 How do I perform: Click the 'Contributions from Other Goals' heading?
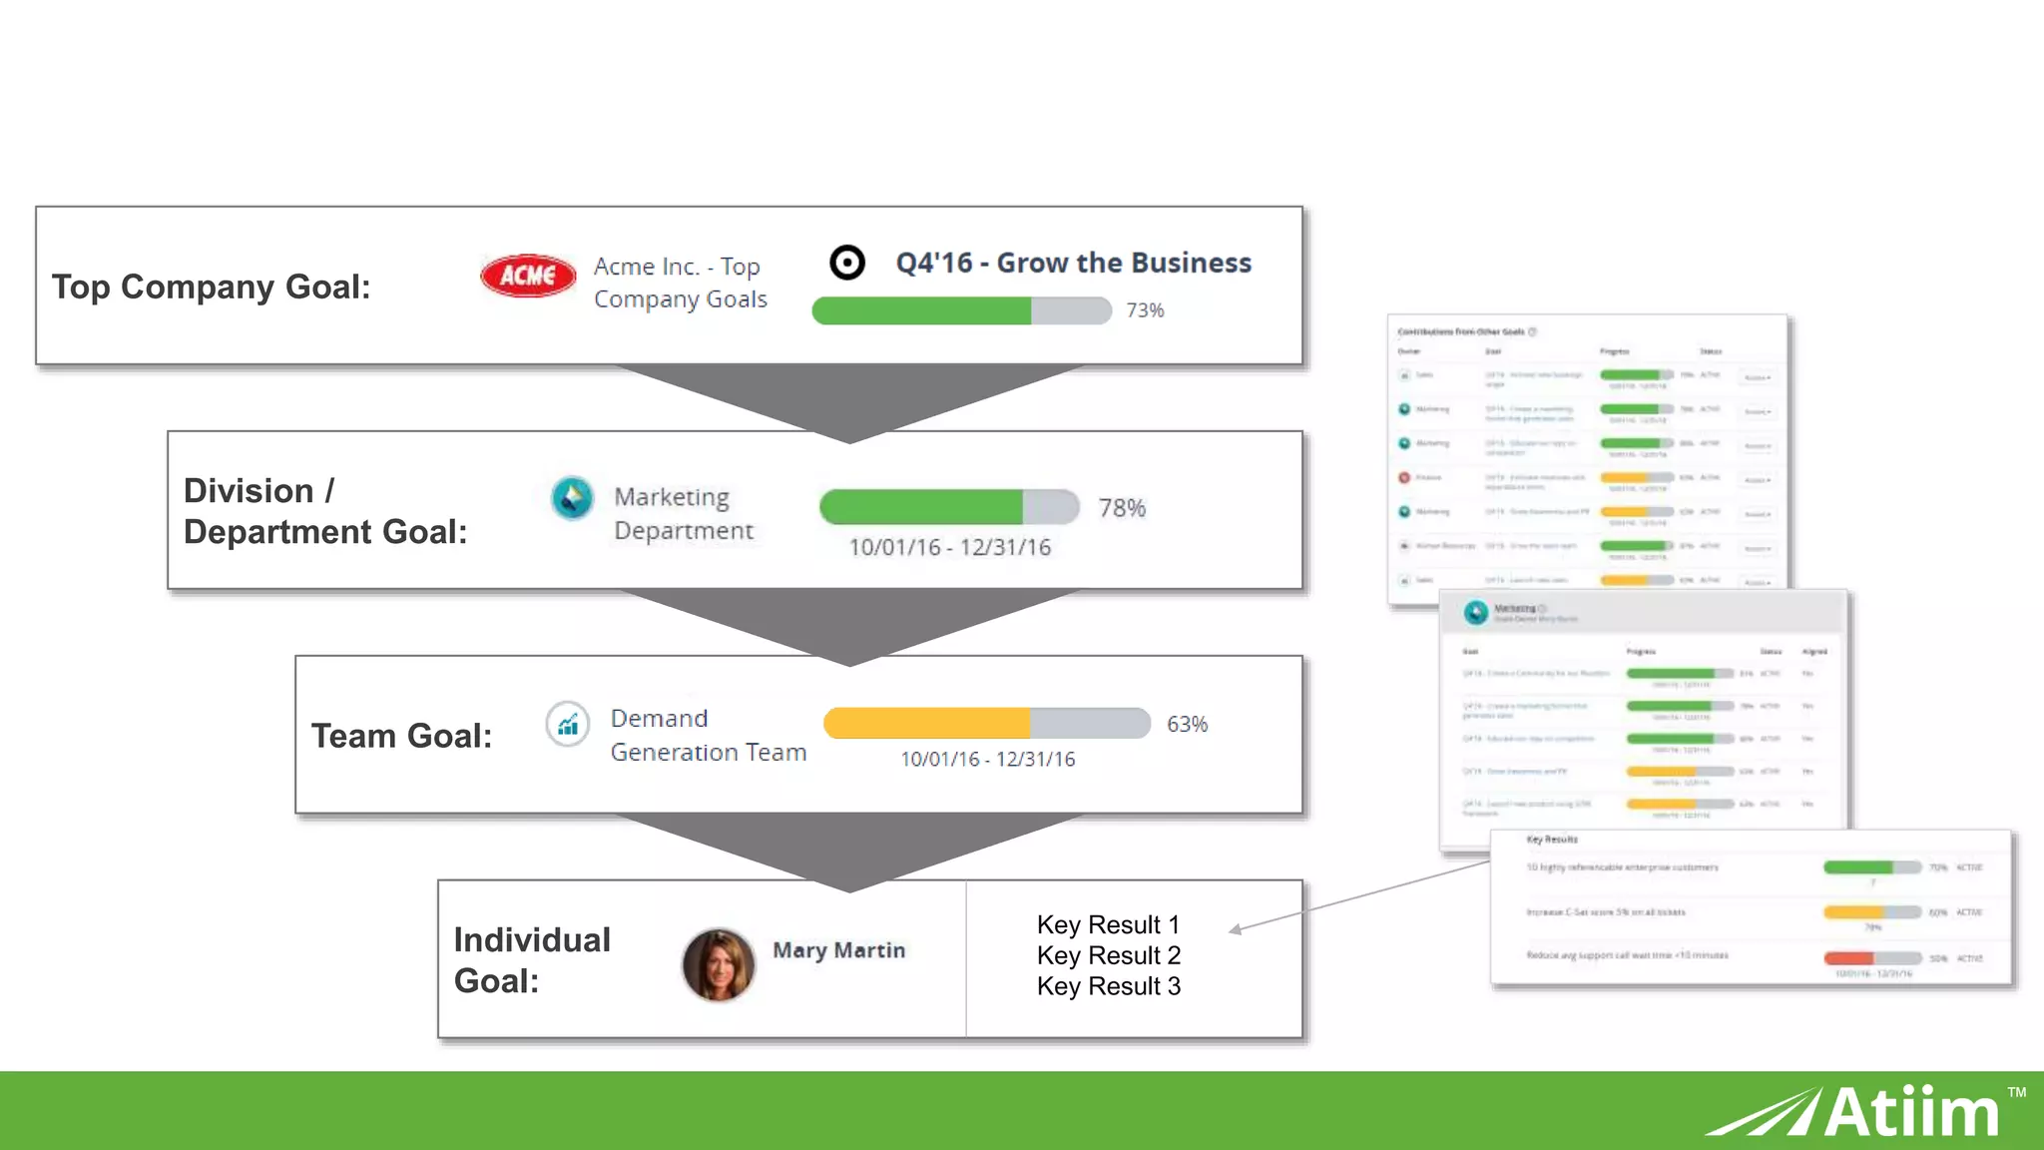click(1461, 331)
